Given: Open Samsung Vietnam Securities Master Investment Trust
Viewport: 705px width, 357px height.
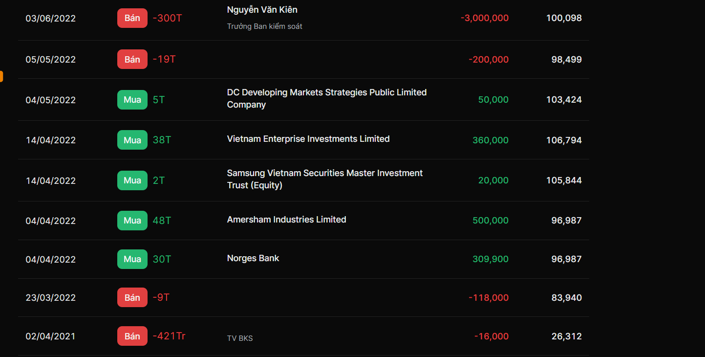Looking at the screenshot, I should coord(324,179).
